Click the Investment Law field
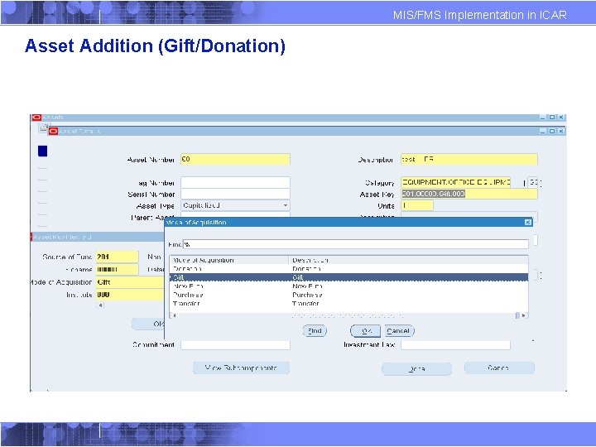Viewport: 596px width, 447px height. coord(455,344)
